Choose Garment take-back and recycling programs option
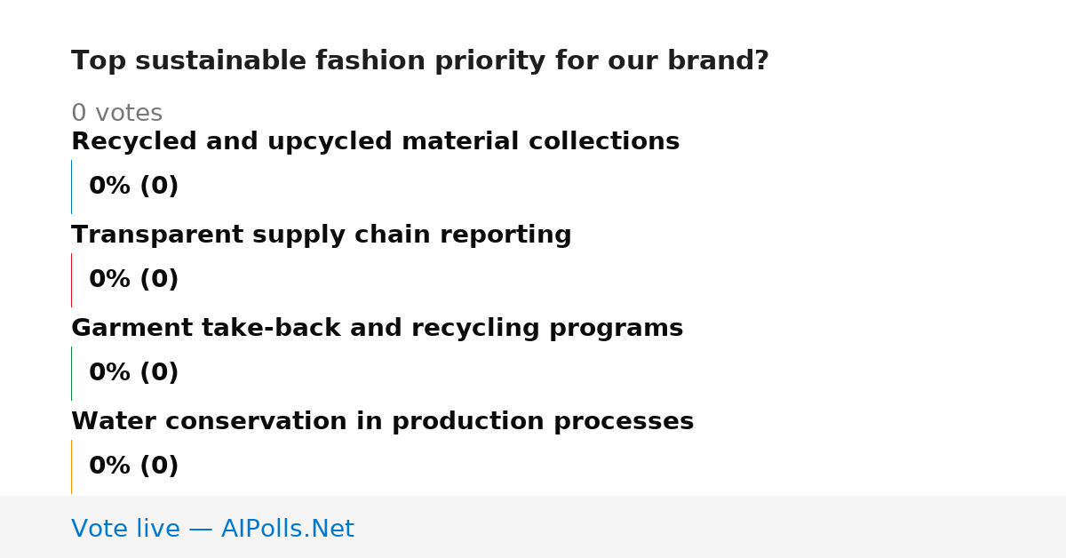Viewport: 1066px width, 558px height. pyautogui.click(x=377, y=329)
